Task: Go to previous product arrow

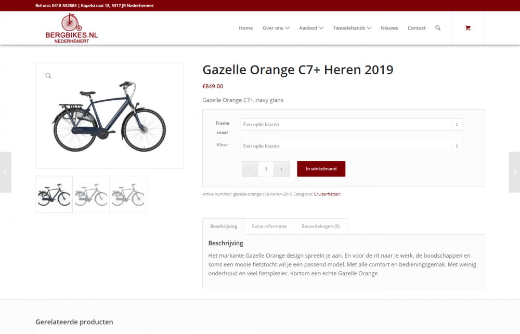Action: (x=5, y=172)
